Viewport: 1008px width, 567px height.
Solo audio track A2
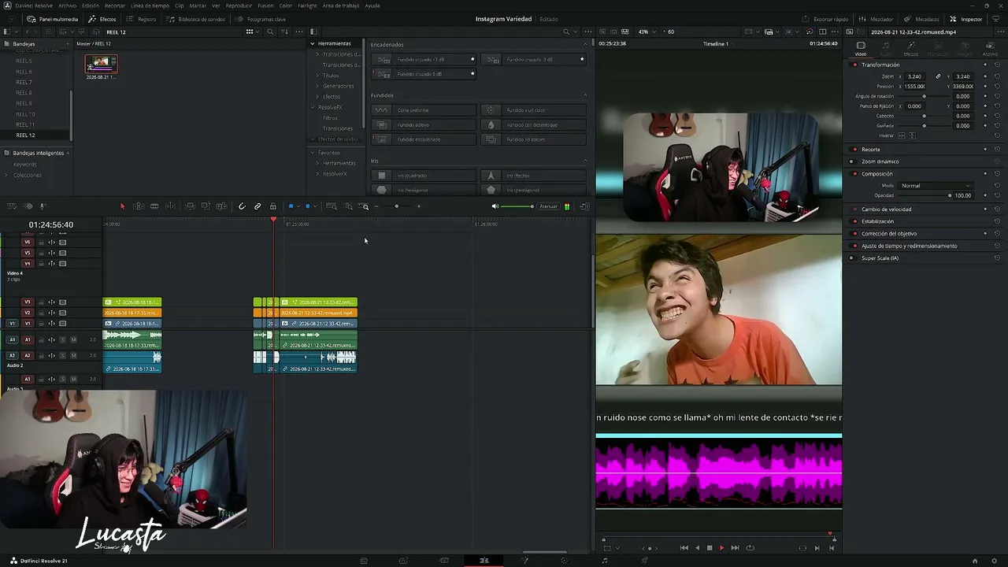[62, 355]
